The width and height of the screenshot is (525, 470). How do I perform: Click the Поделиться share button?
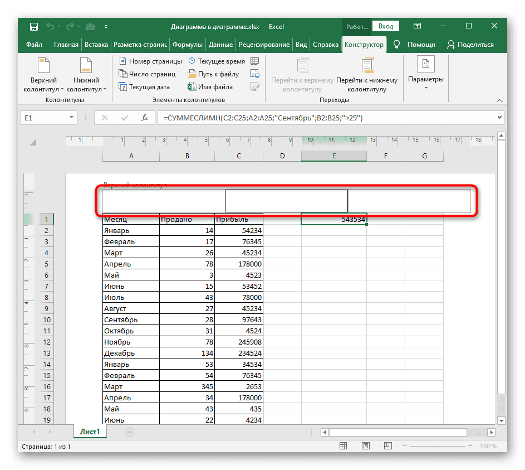(470, 45)
